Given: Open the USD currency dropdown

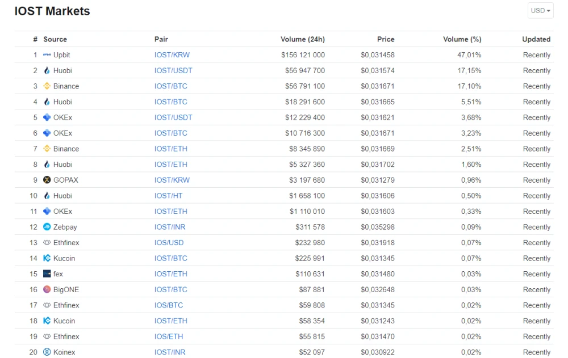Looking at the screenshot, I should pos(540,11).
